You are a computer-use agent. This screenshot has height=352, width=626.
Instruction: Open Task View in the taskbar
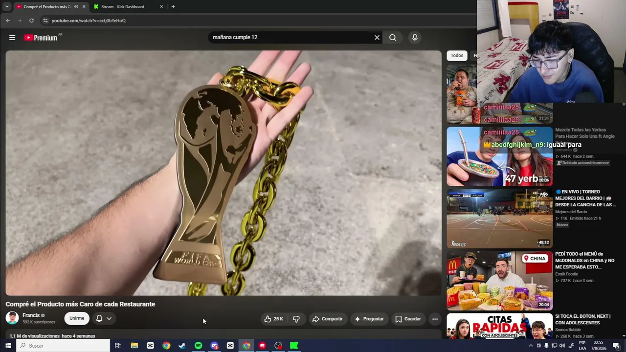point(118,346)
